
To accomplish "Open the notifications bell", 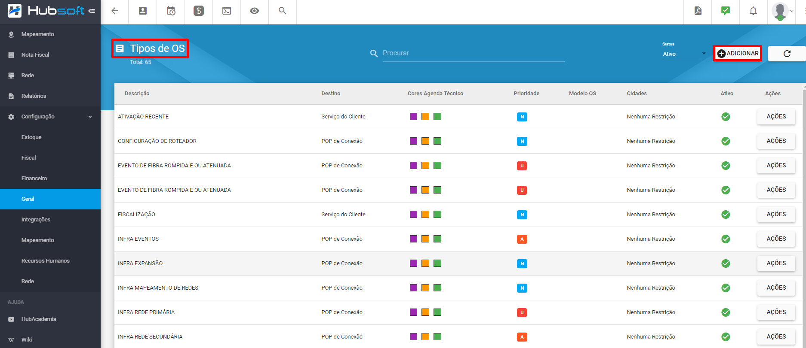I will pyautogui.click(x=753, y=11).
